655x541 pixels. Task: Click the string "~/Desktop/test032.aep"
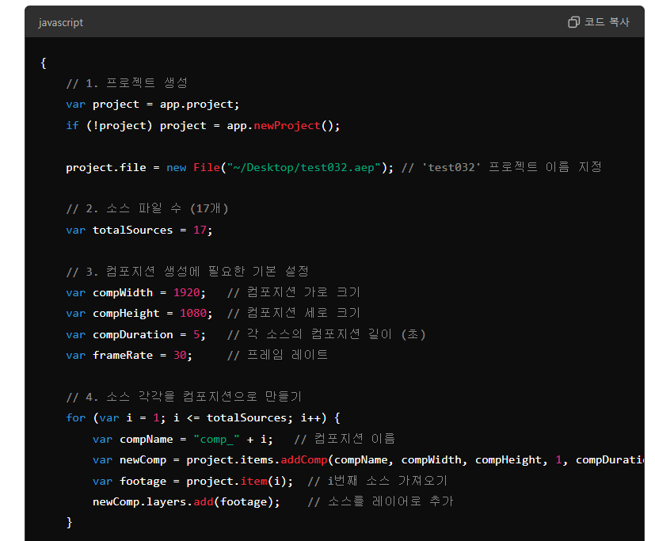point(303,167)
